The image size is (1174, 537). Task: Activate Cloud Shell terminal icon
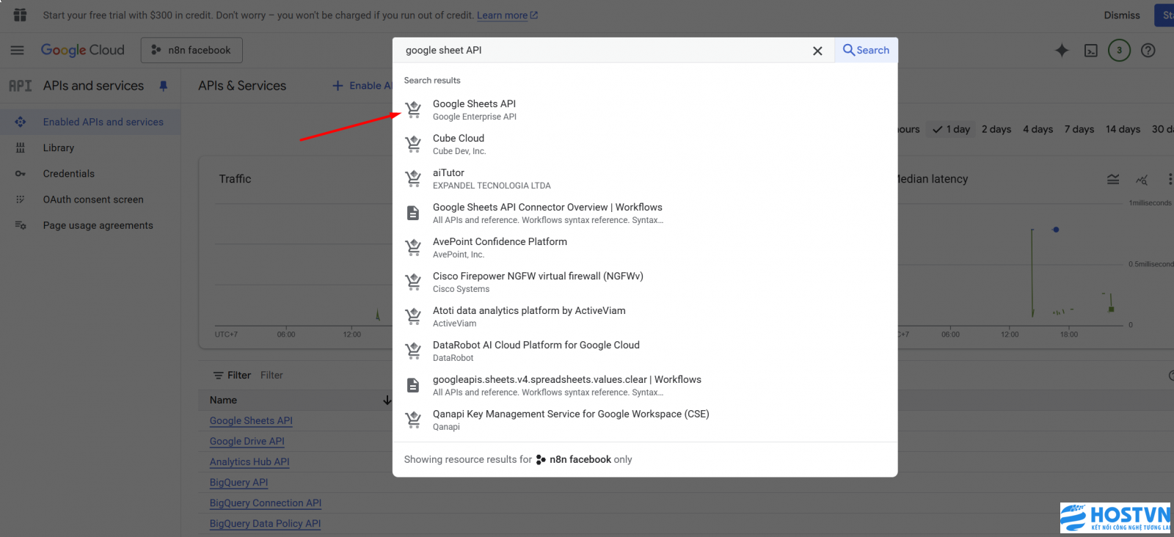coord(1091,51)
